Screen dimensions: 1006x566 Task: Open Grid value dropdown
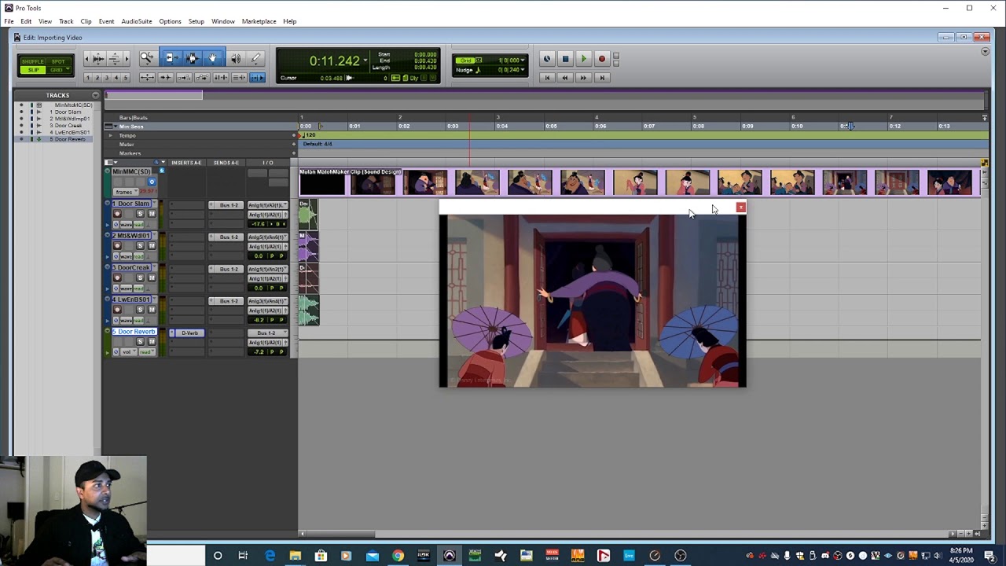pyautogui.click(x=523, y=61)
